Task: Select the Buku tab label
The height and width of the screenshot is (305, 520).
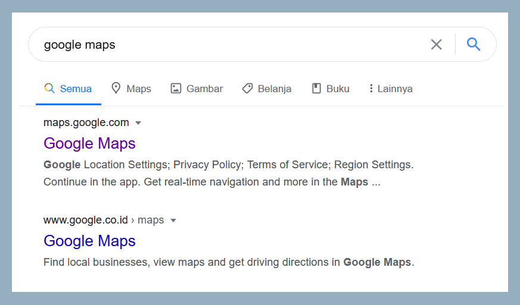Action: point(338,89)
